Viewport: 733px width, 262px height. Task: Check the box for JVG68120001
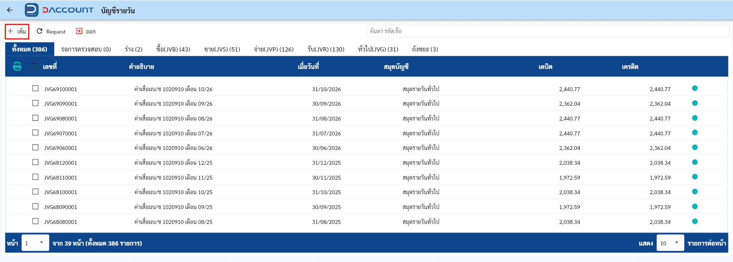[x=36, y=162]
